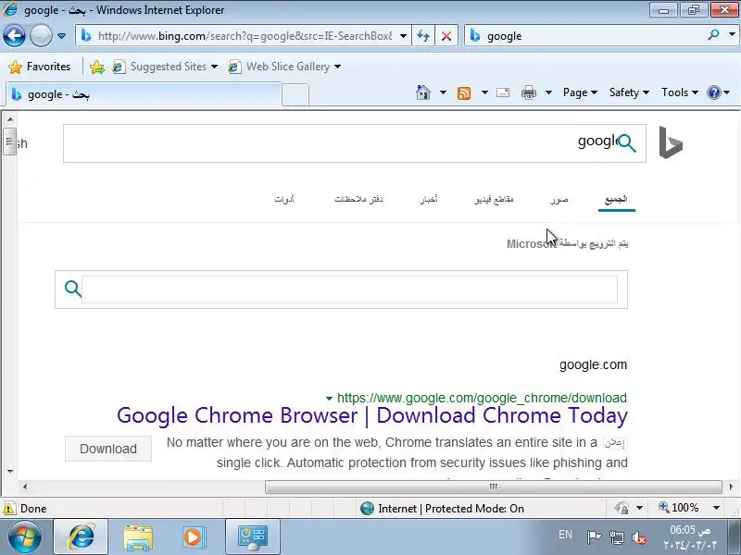This screenshot has height=555, width=741.
Task: Select the دفتر ملاحظات tab
Action: coord(358,200)
